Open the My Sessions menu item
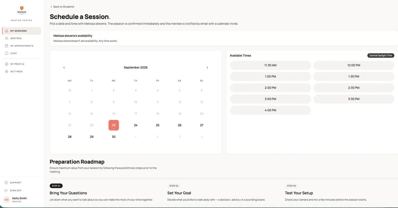This screenshot has height=208, width=398. coord(21,31)
